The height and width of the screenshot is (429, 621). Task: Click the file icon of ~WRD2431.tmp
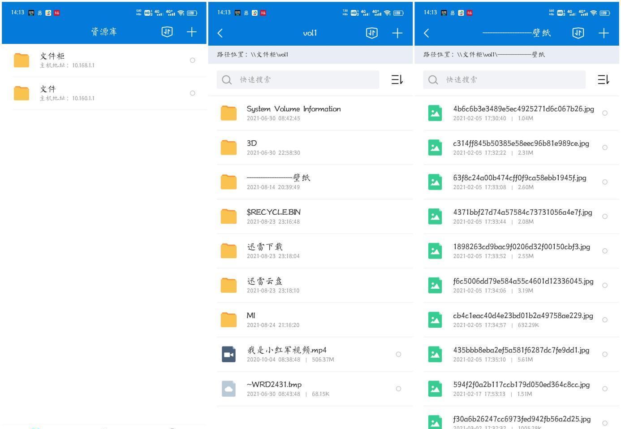tap(229, 389)
